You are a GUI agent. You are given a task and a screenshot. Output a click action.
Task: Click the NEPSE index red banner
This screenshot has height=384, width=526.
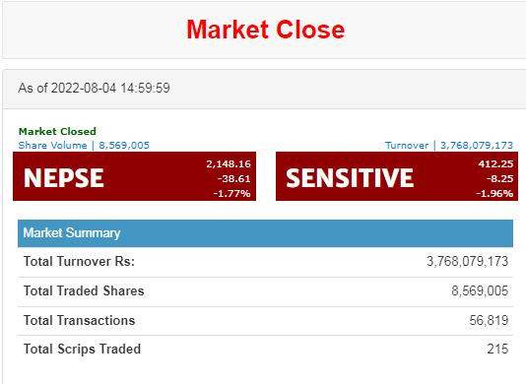[x=134, y=176]
